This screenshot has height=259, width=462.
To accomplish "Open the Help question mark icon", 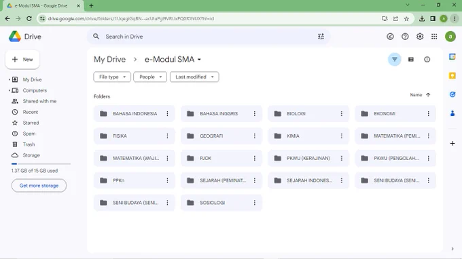I will (x=405, y=37).
